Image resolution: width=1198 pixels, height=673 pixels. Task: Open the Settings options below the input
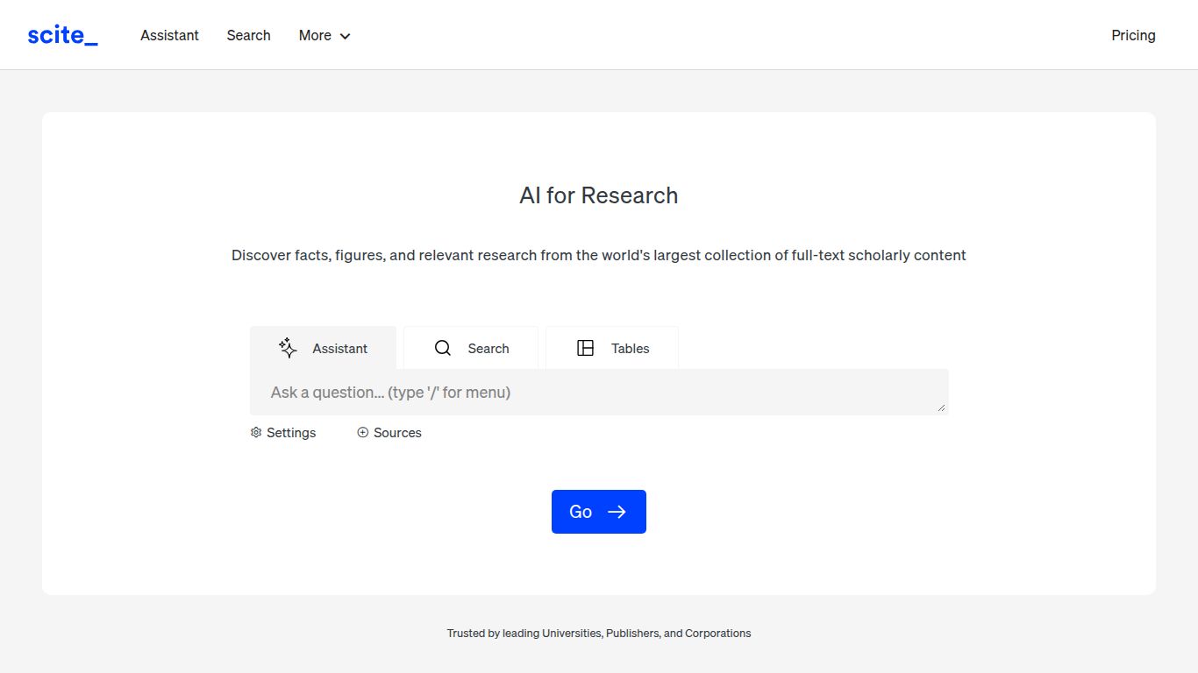tap(291, 433)
